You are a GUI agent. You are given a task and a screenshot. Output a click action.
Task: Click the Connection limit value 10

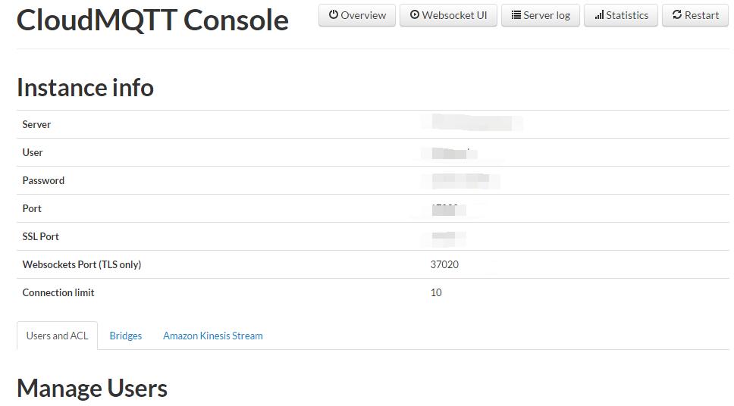pos(436,292)
